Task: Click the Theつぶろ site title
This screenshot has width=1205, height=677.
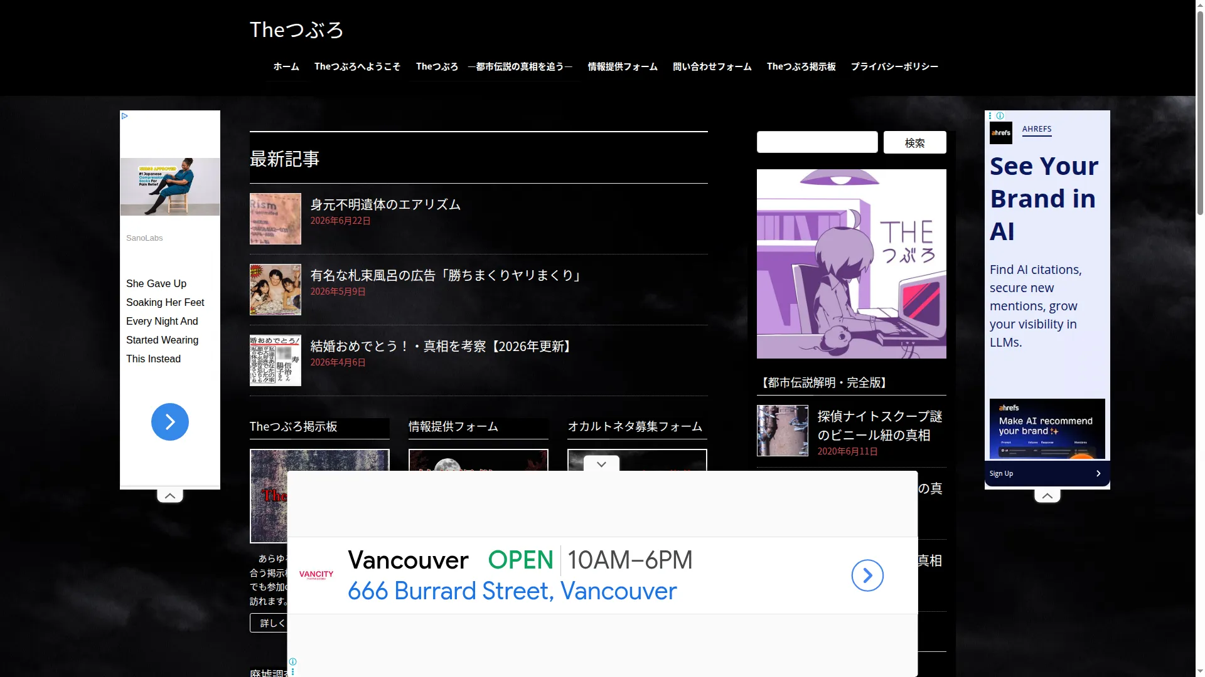Action: click(296, 29)
